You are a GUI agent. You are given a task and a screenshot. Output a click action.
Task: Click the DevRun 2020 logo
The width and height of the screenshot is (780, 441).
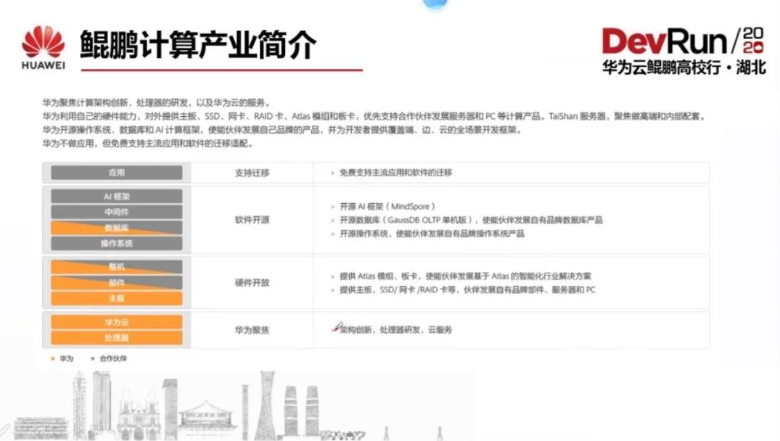pos(683,41)
